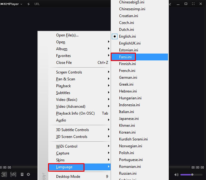
Task: Select Playback Info (On OSC)
Action: [79, 113]
